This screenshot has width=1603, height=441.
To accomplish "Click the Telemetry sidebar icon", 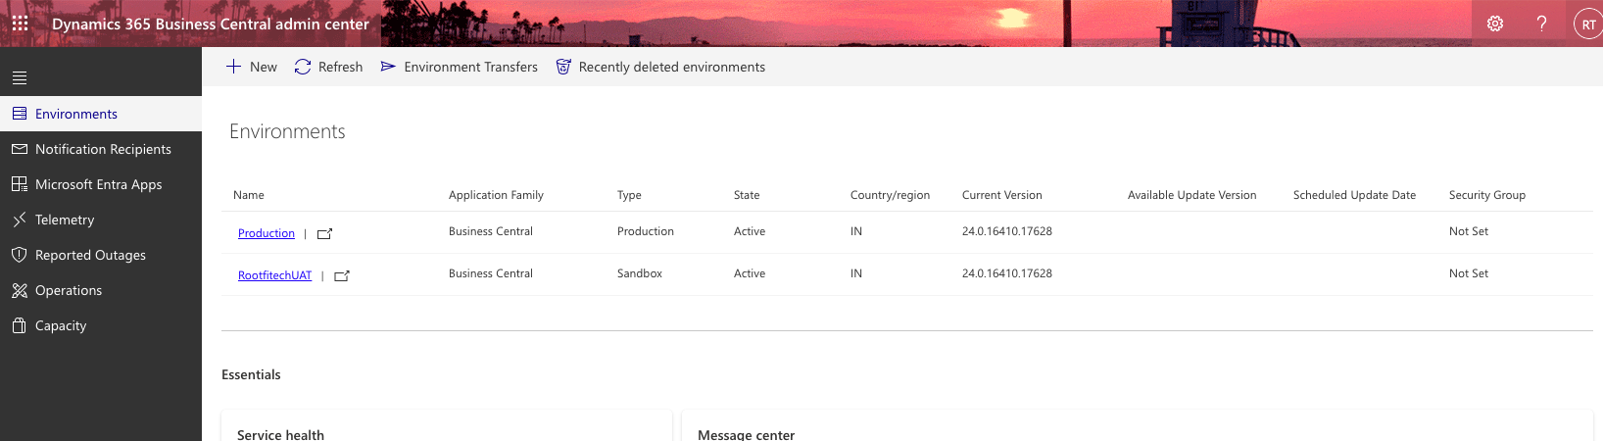I will [x=20, y=220].
